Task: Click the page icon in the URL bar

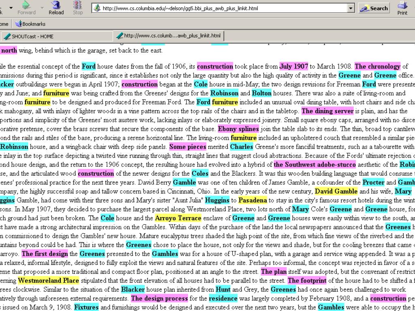Action: (97, 8)
